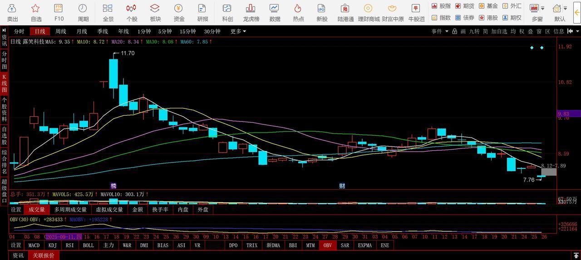The width and height of the screenshot is (581, 260).
Task: Select the 换手率 turnover rate tab
Action: [x=160, y=210]
